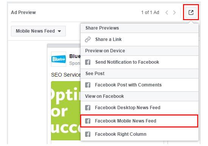Viewport: 208px width, 146px height.
Task: Choose Send Notification to Facebook
Action: click(140, 62)
